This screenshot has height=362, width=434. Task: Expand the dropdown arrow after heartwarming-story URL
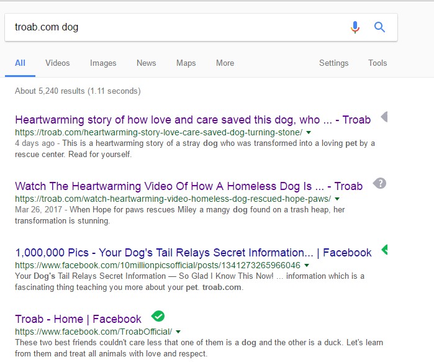309,133
